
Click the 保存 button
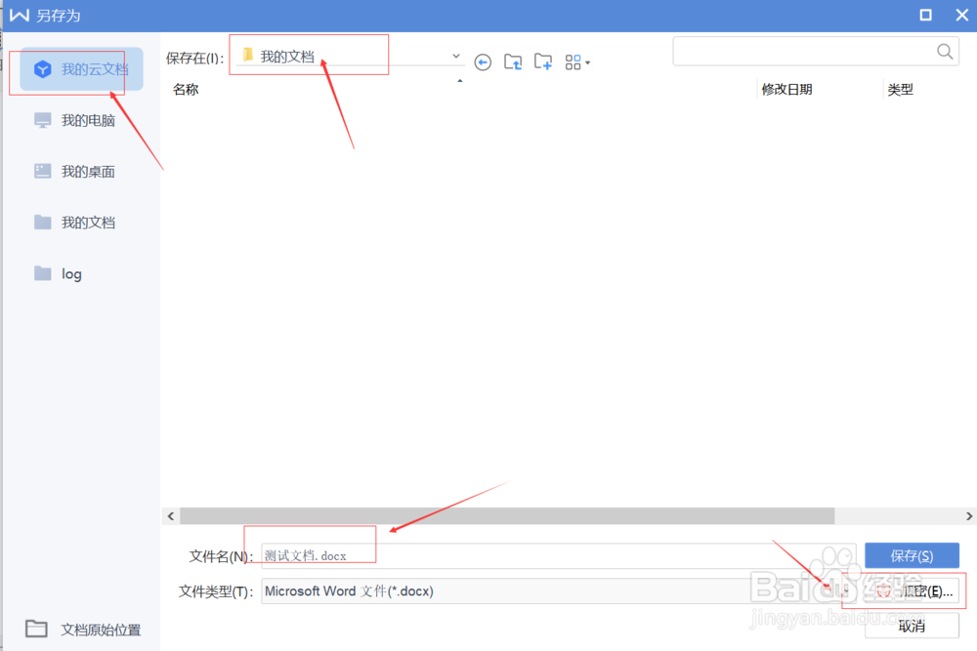[912, 554]
